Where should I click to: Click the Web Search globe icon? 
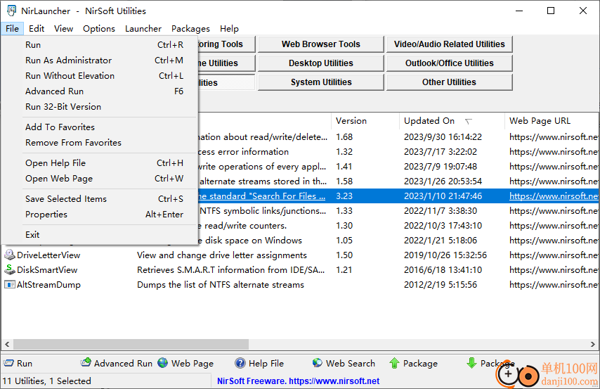[318, 363]
